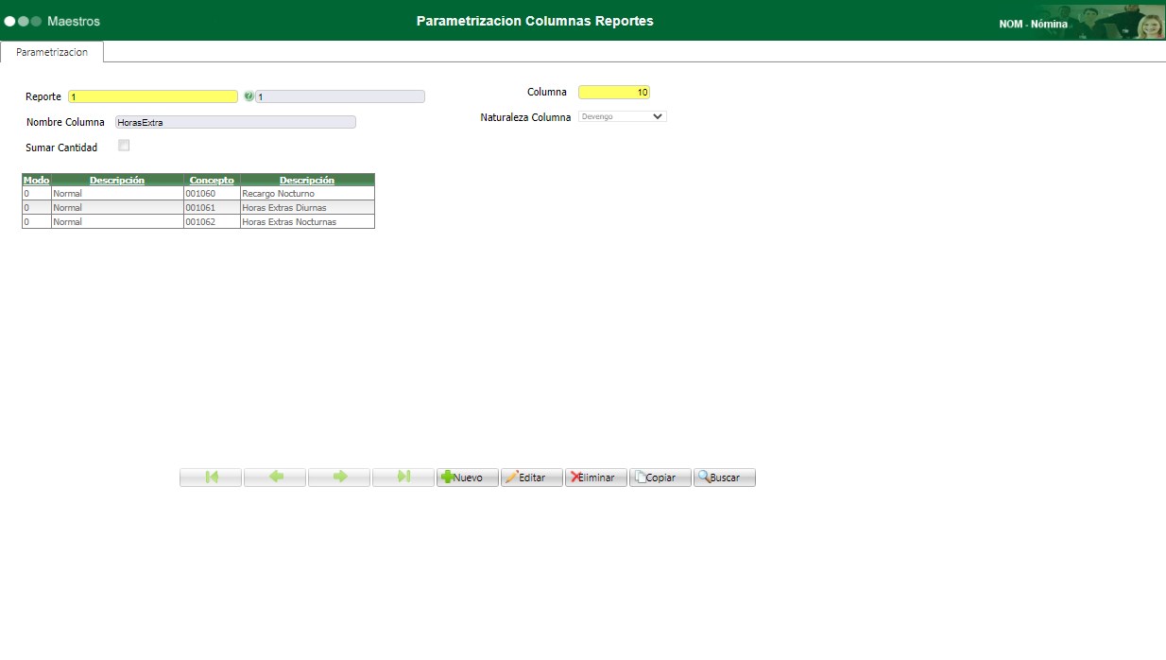Click the Copiar button

pos(660,478)
